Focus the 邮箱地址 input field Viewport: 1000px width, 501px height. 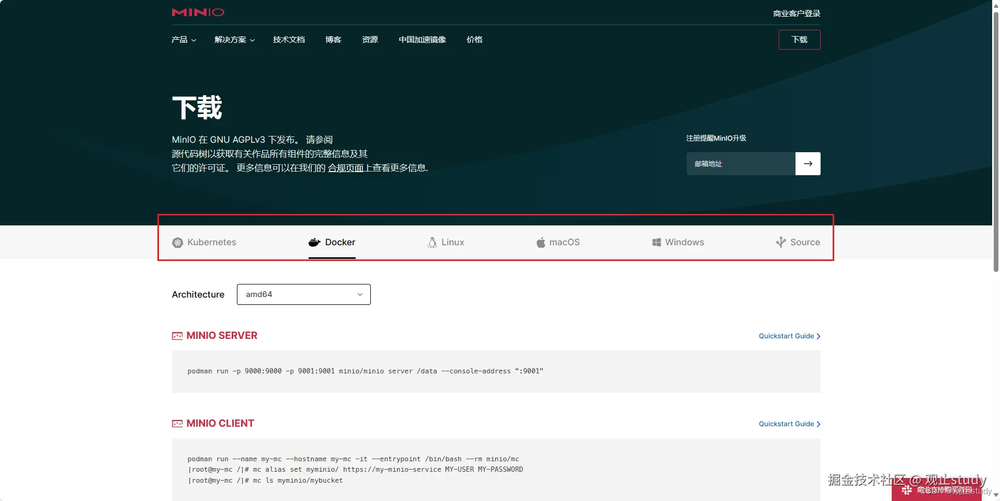point(741,164)
